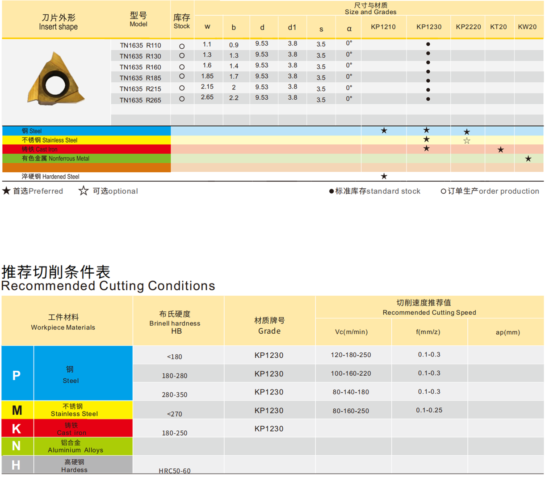
Task: Expand the Size and Grades header
Action: pyautogui.click(x=369, y=9)
